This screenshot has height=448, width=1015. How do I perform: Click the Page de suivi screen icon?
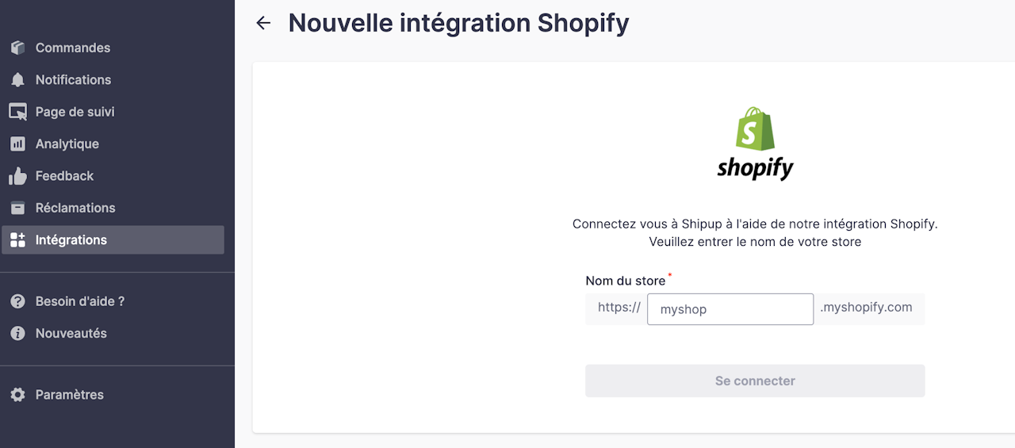17,112
